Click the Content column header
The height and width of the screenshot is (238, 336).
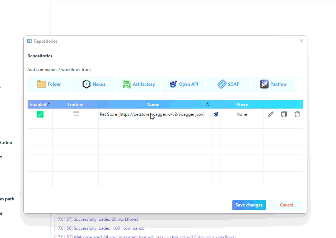(75, 105)
